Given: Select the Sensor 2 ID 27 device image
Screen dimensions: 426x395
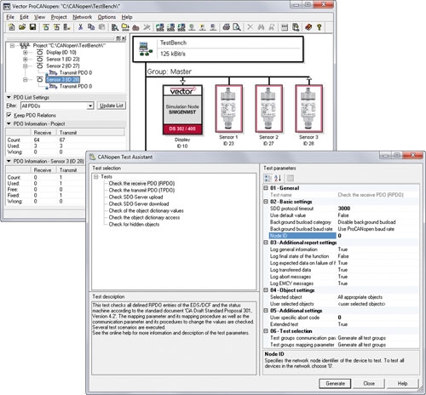Looking at the screenshot, I should [x=268, y=109].
